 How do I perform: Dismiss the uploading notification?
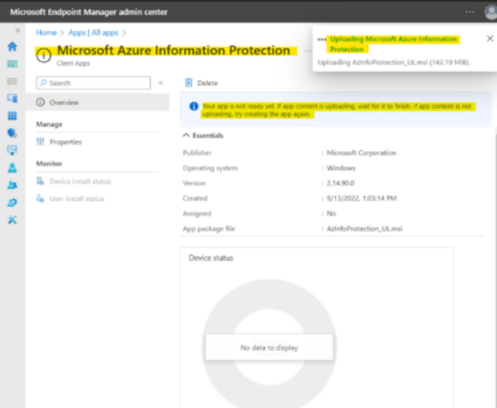click(490, 39)
